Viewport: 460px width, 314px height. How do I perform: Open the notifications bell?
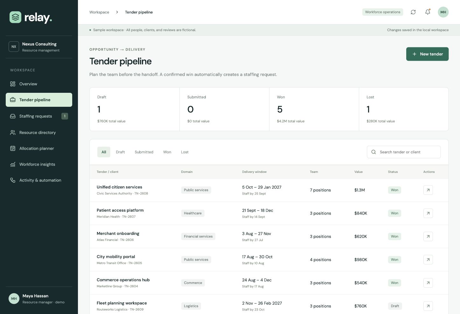click(428, 12)
